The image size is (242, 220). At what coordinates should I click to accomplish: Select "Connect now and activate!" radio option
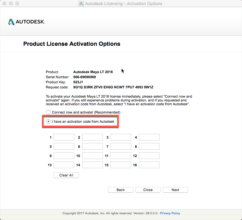pos(48,112)
